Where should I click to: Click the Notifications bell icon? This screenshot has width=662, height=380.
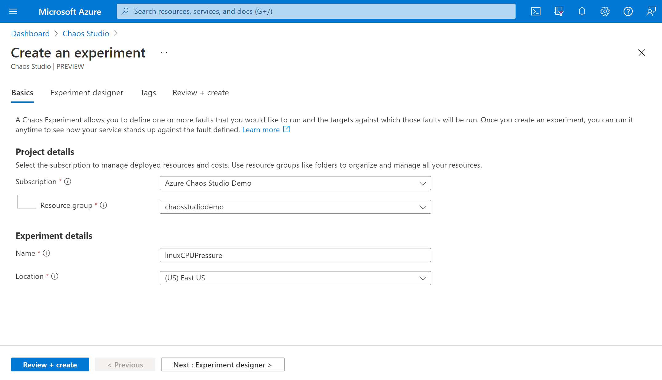pyautogui.click(x=582, y=11)
